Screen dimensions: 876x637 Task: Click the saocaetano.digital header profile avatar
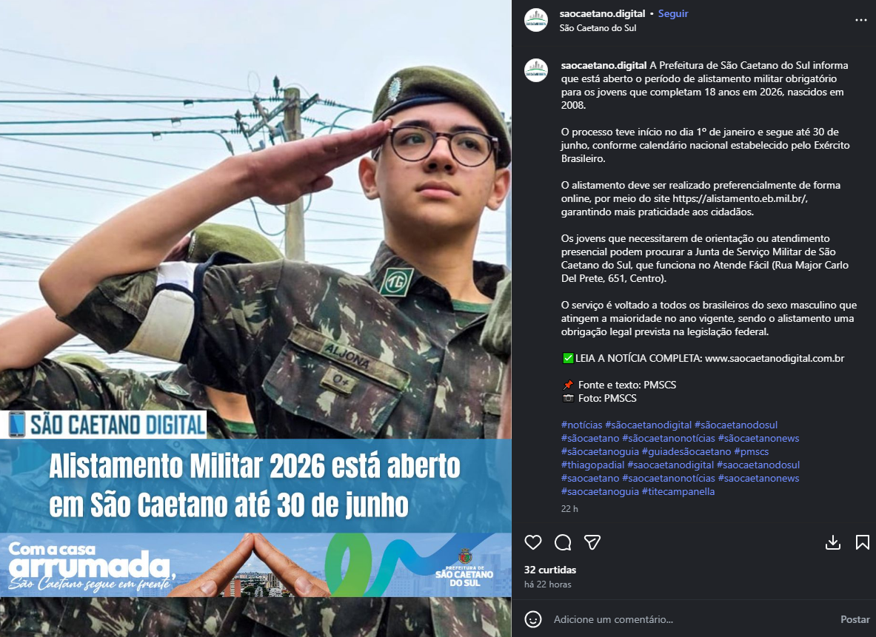pos(536,20)
